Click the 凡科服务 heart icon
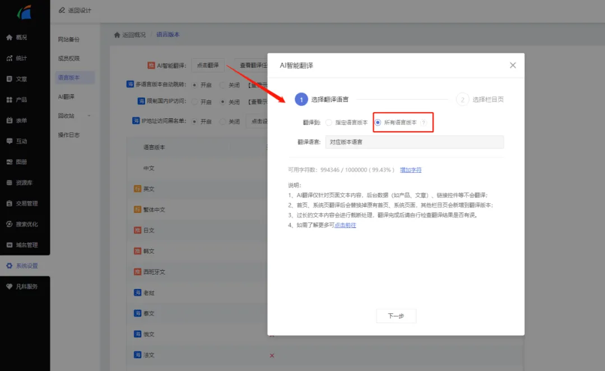The height and width of the screenshot is (371, 605). [10, 286]
